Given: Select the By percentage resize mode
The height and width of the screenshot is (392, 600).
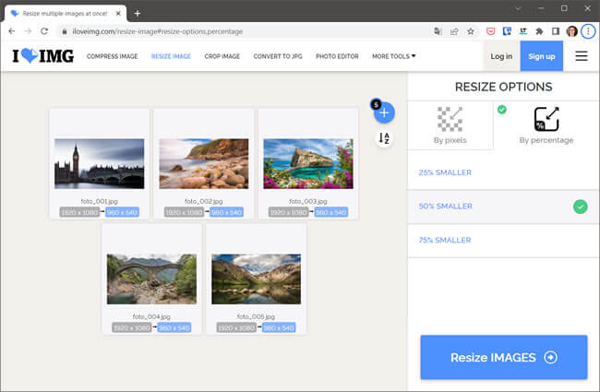Looking at the screenshot, I should (x=546, y=125).
